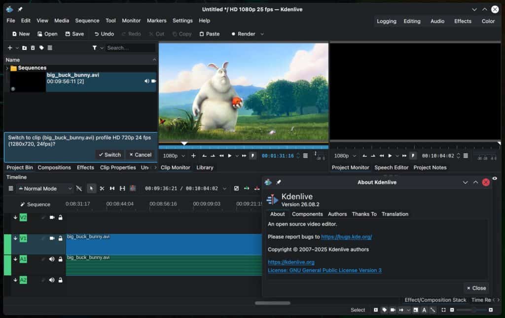Open the Speech Editor tab
Image resolution: width=505 pixels, height=318 pixels.
391,168
